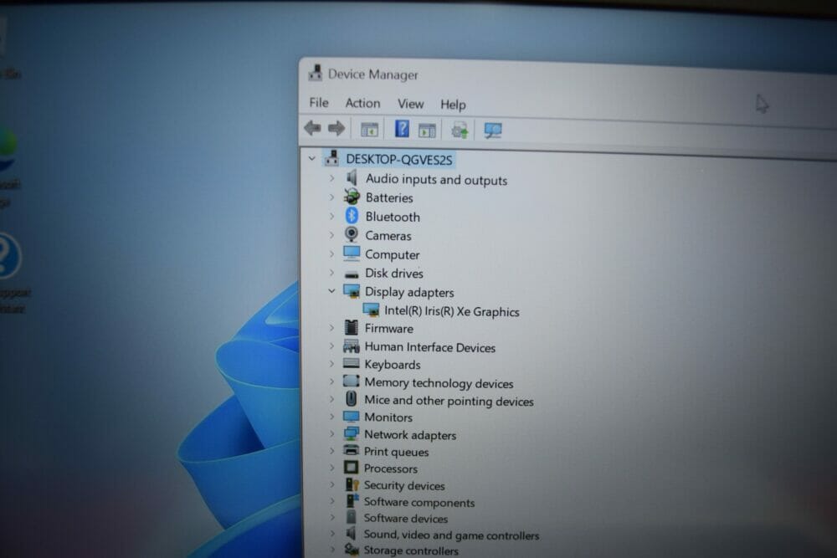This screenshot has width=837, height=558.
Task: Click the blue Help question mark icon
Action: pyautogui.click(x=402, y=129)
